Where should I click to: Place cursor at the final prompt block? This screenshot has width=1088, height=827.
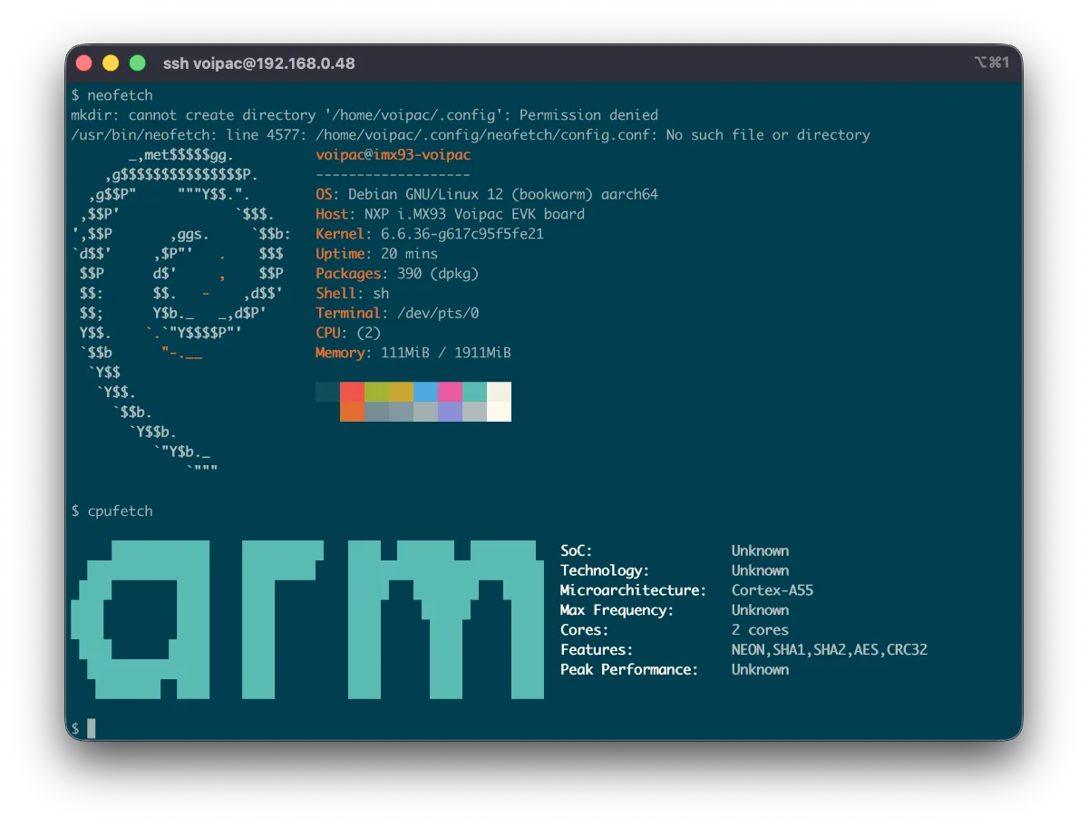(x=91, y=728)
